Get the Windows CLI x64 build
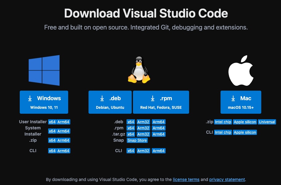281x185 pixels. [x=52, y=151]
